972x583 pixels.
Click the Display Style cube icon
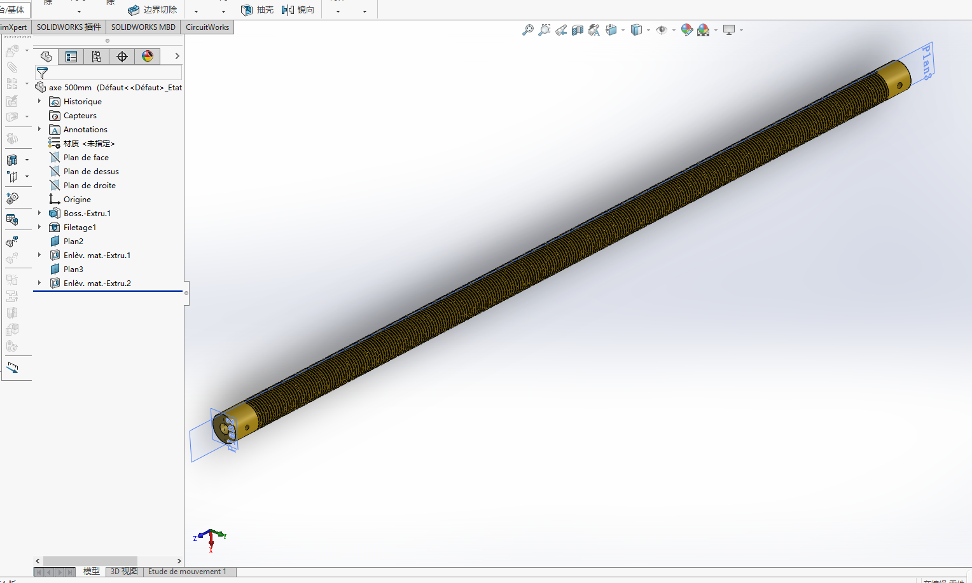coord(636,30)
